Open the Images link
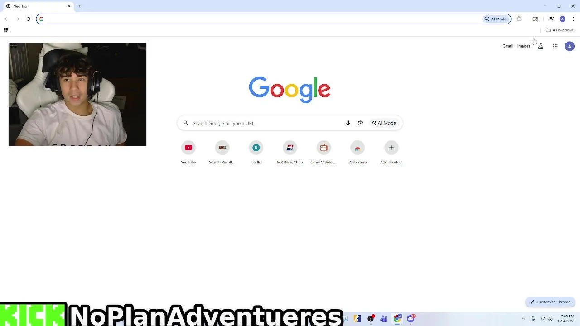580x326 pixels. (x=524, y=46)
